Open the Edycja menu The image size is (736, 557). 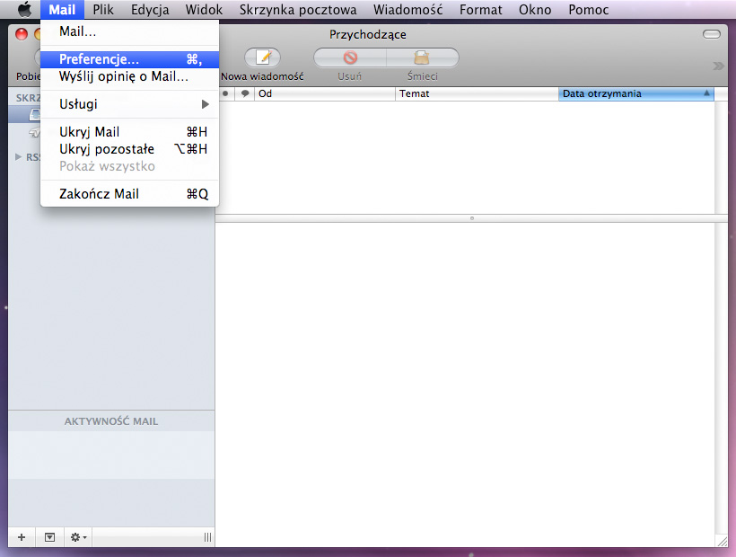click(150, 9)
